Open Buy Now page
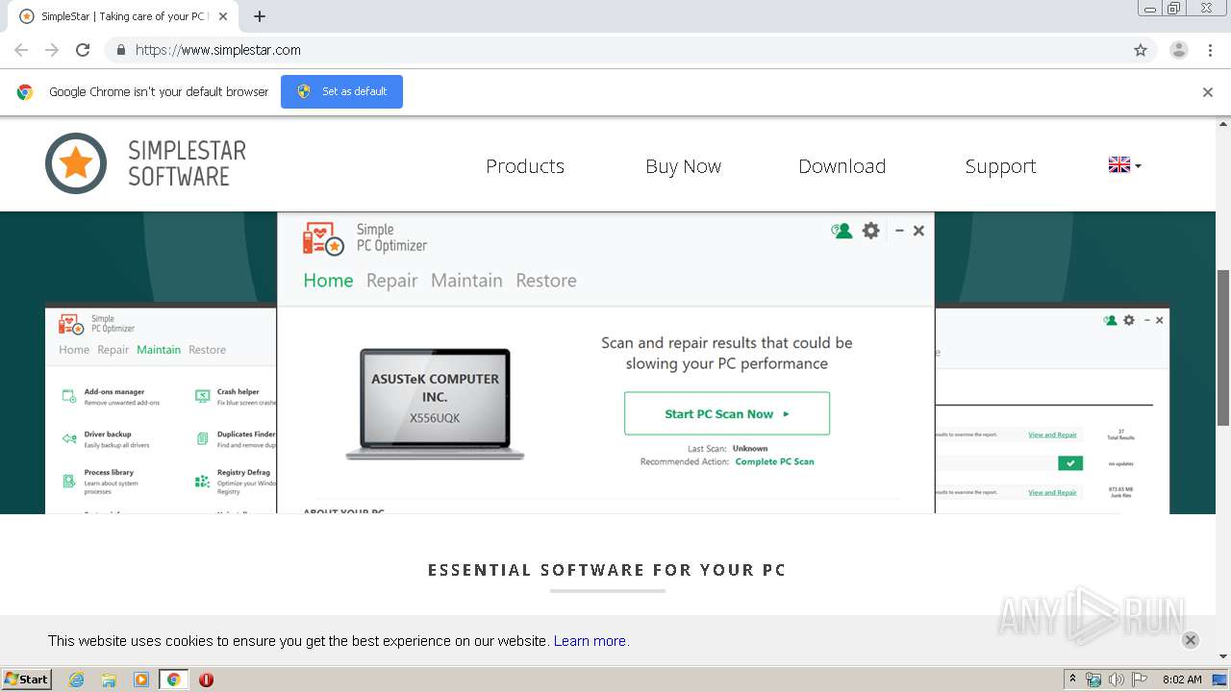 tap(683, 166)
